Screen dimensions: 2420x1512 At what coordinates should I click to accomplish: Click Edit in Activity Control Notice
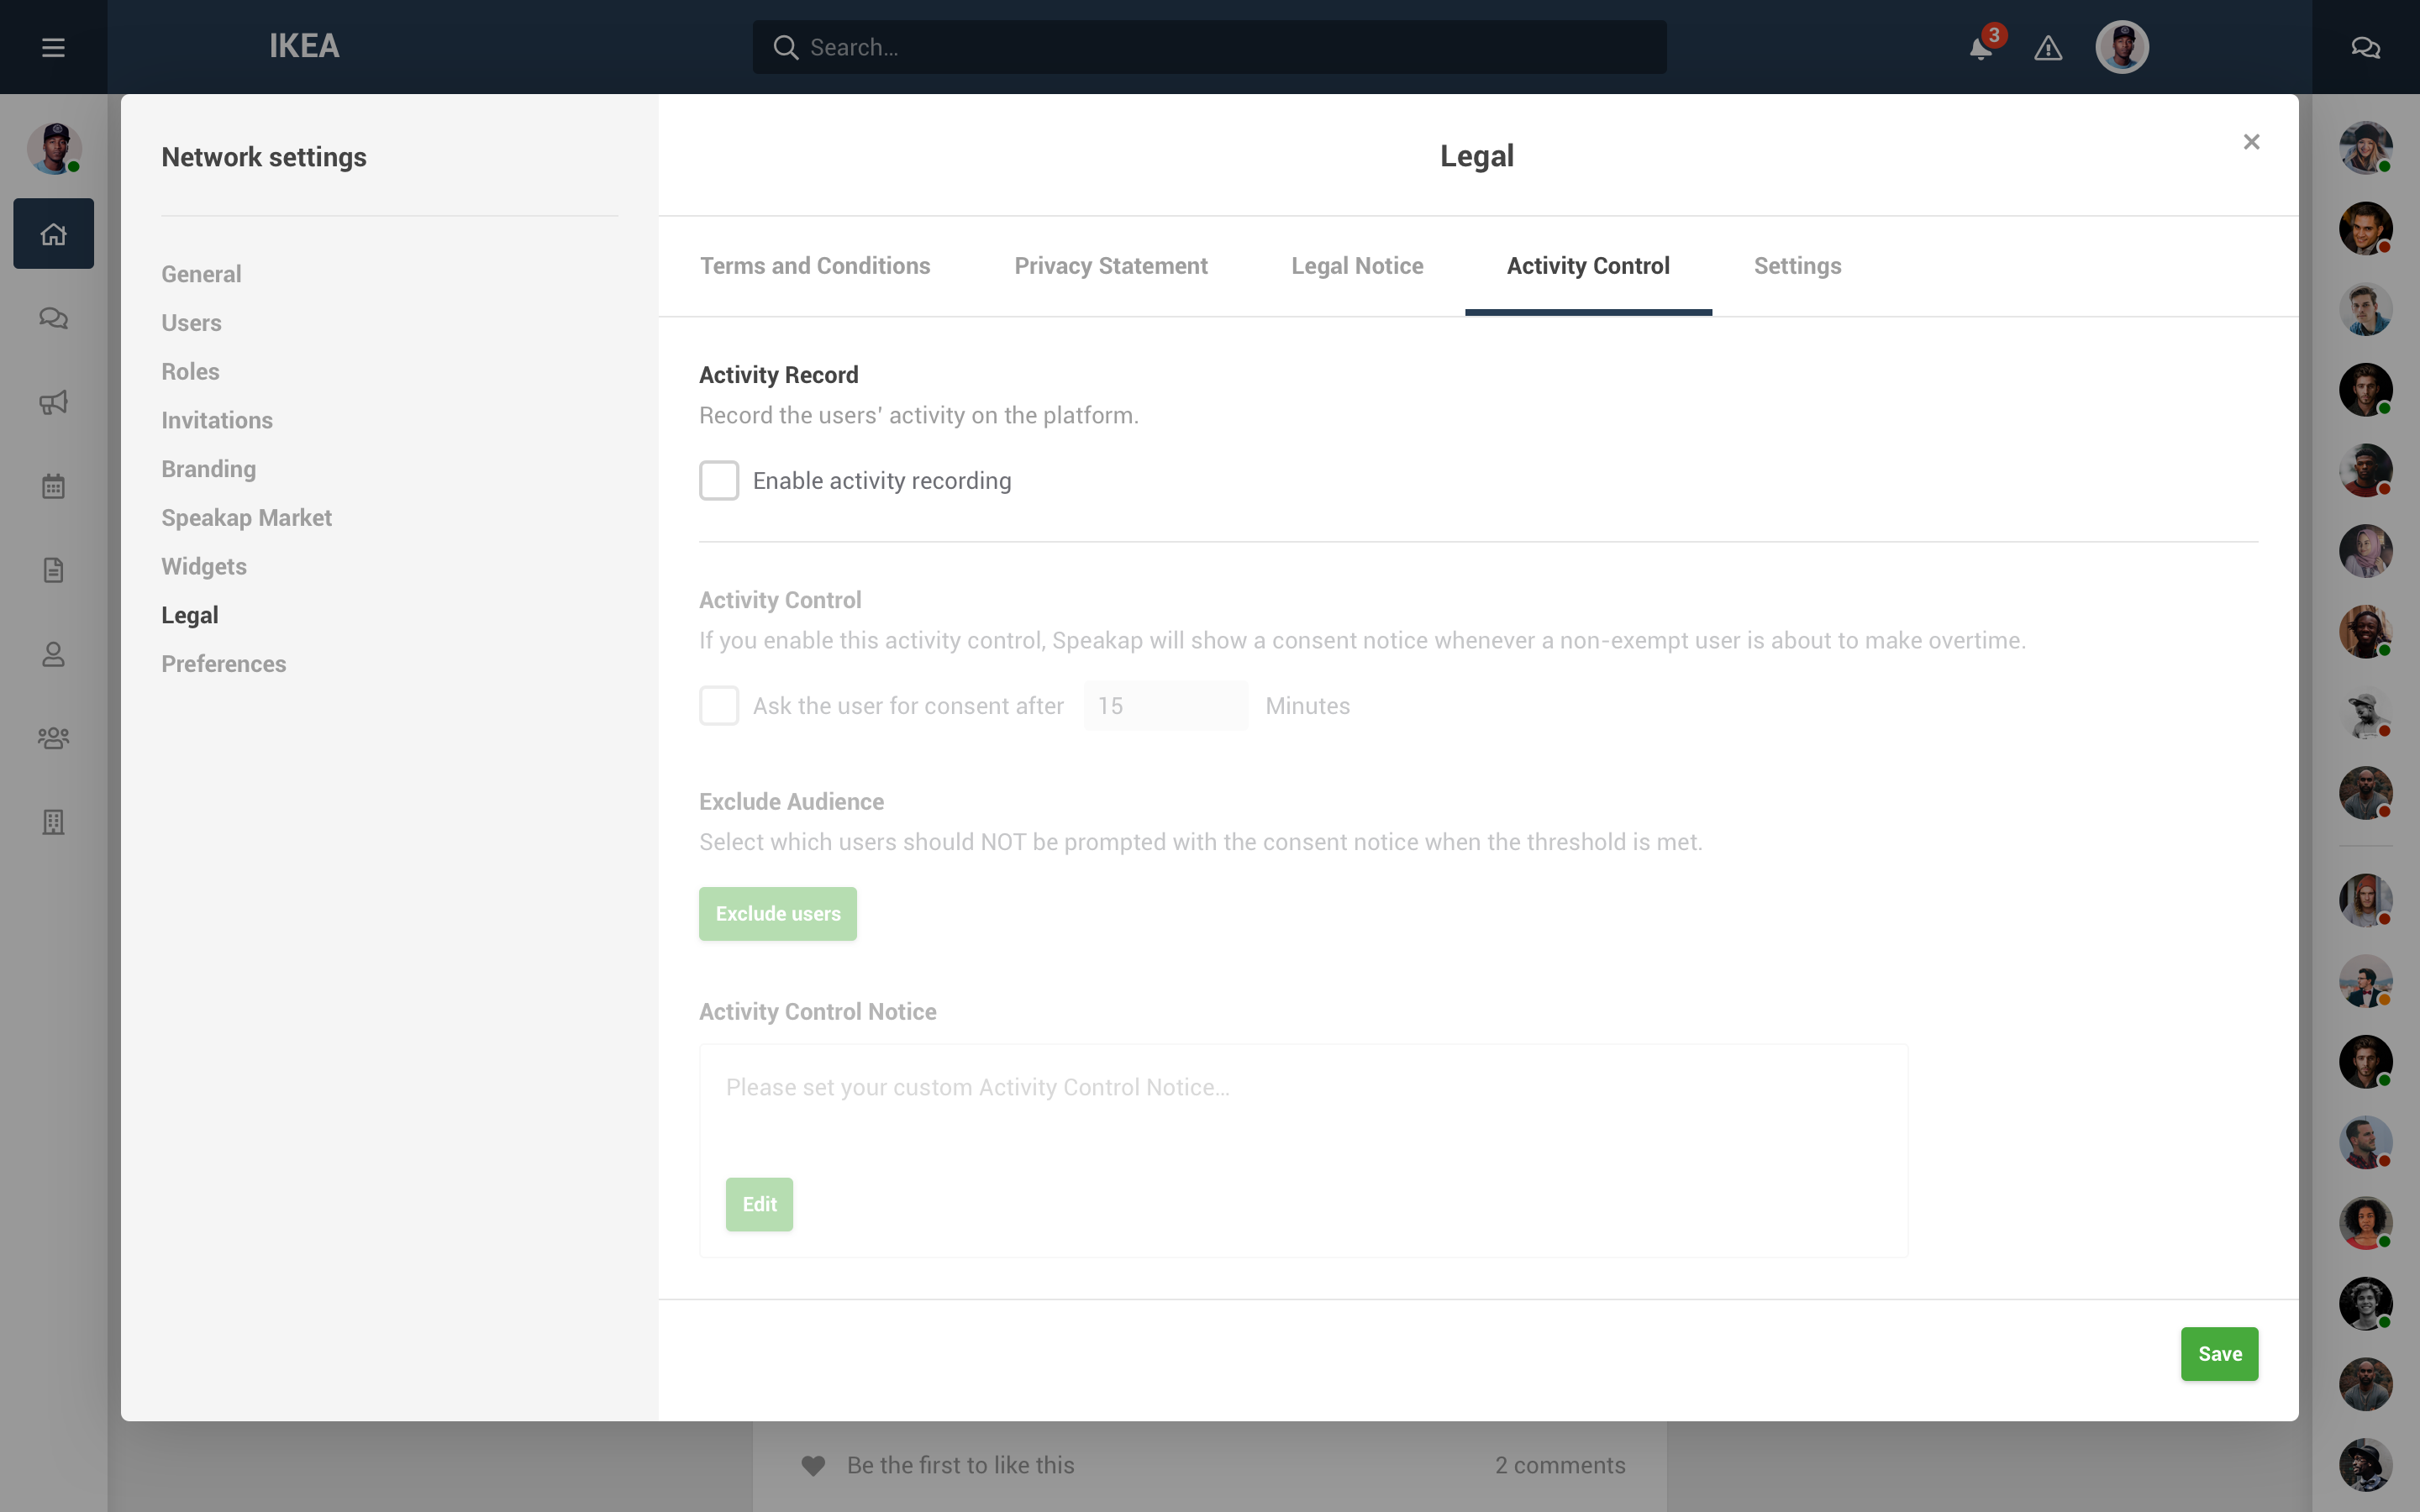coord(759,1204)
